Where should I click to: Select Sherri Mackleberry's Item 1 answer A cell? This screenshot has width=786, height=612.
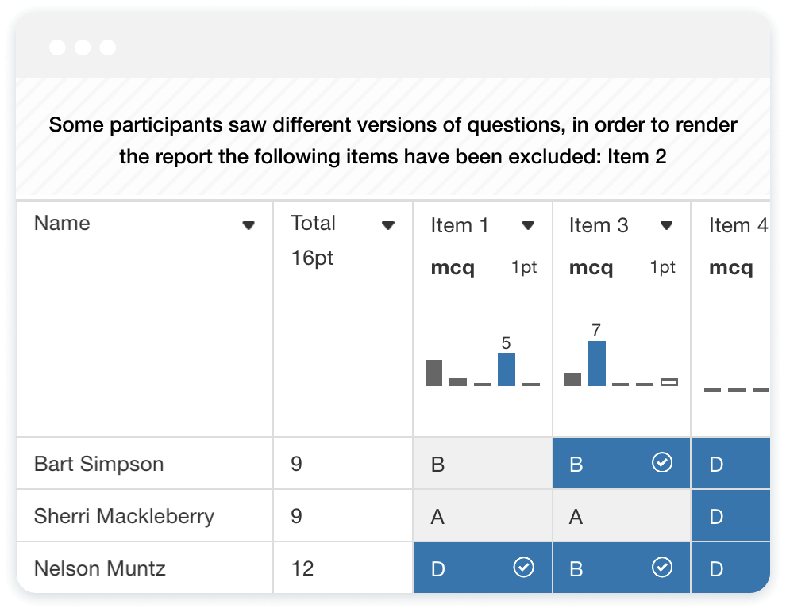482,517
